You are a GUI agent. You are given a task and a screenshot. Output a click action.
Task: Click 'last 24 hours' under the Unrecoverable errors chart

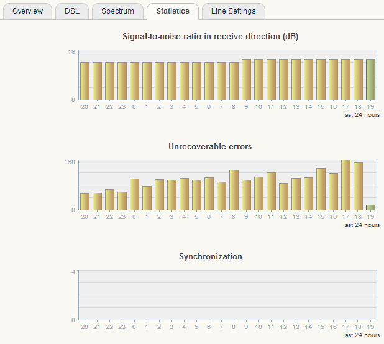[361, 225]
